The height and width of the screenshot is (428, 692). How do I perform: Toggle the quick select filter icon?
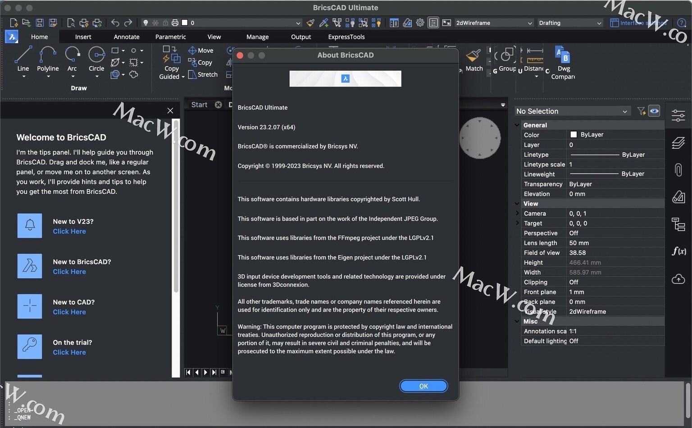tap(641, 111)
